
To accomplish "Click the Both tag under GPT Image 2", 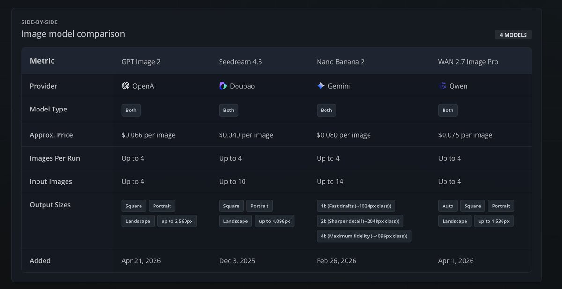I will click(x=131, y=110).
